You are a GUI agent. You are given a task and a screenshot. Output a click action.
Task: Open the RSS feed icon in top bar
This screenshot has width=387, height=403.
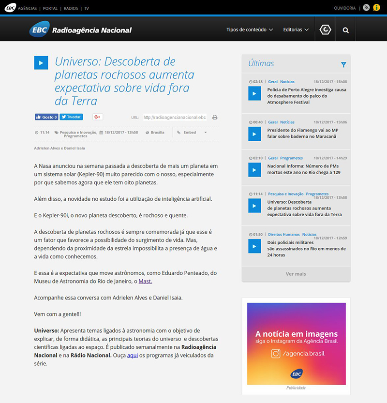(366, 8)
